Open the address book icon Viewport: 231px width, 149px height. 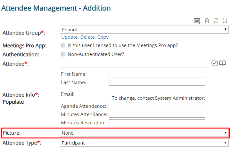pos(222,63)
